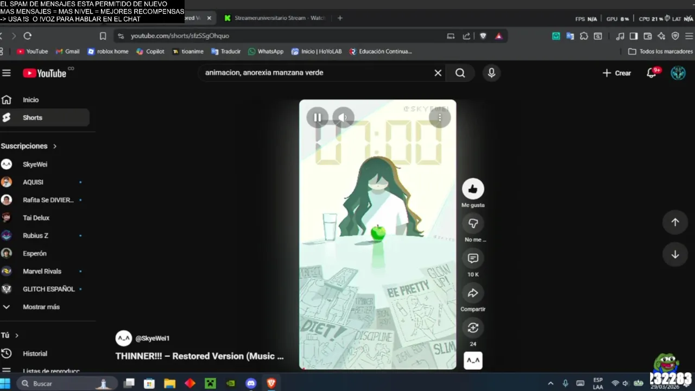695x391 pixels.
Task: Dislike the Short with thumbs down
Action: pyautogui.click(x=473, y=223)
